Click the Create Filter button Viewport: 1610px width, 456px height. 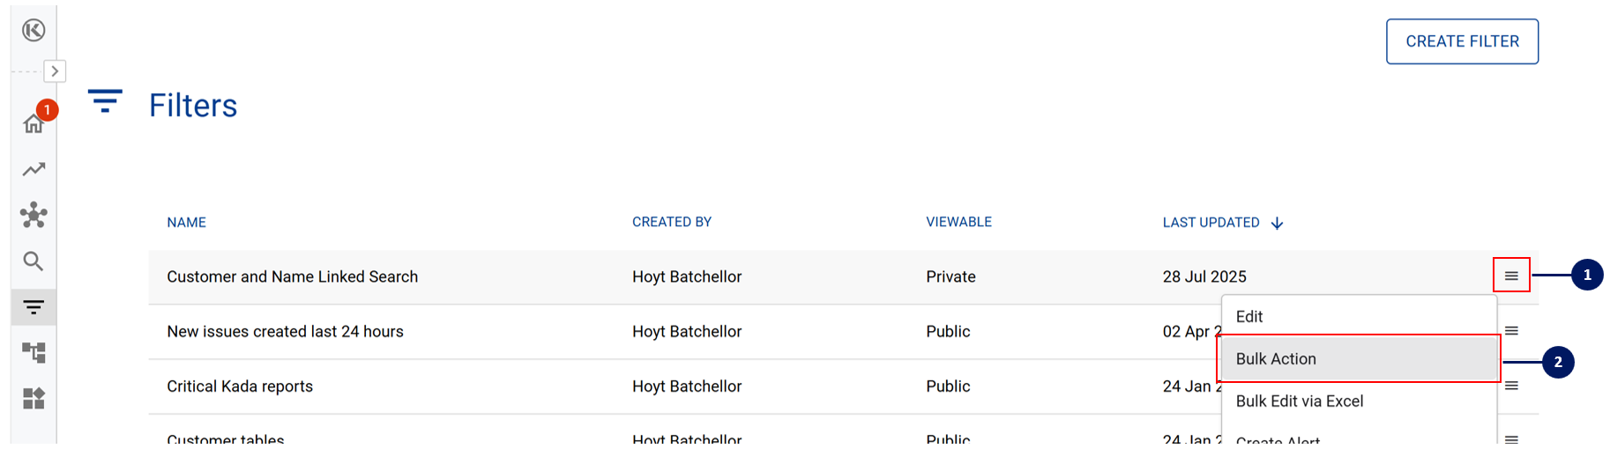(x=1462, y=41)
